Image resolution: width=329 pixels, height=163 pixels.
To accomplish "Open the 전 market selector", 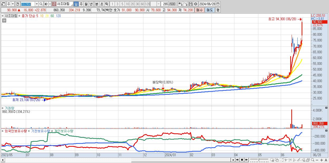I will pyautogui.click(x=17, y=4).
